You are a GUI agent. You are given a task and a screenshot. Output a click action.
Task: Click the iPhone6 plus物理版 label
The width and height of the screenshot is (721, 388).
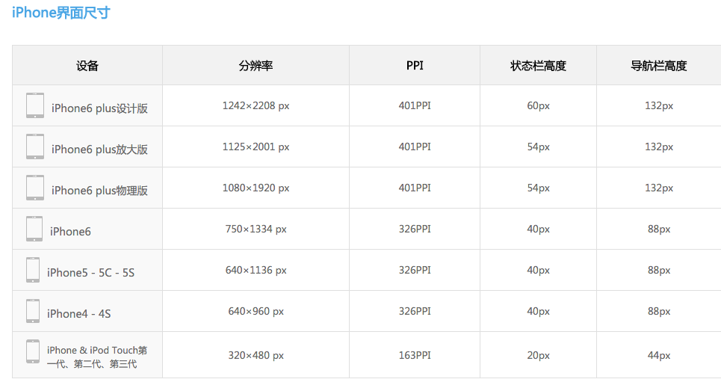[x=99, y=190]
